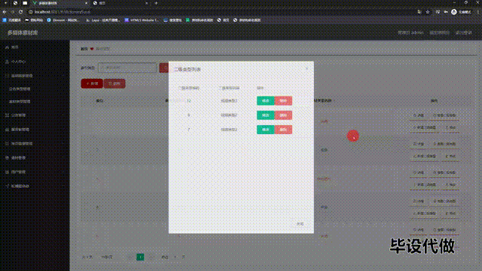Image resolution: width=482 pixels, height=271 pixels.
Task: Open the Element bookmark in the bookmarks bar
Action: click(63, 20)
